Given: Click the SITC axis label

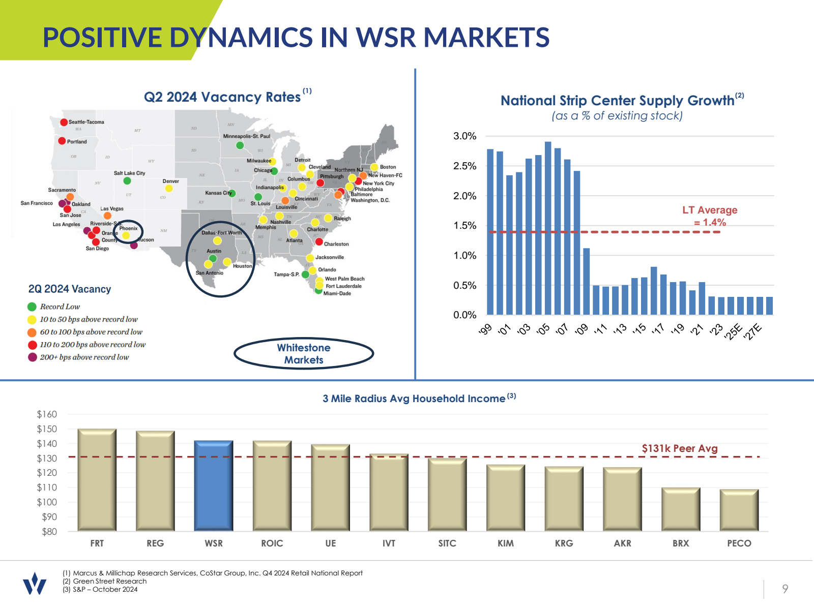Looking at the screenshot, I should (447, 543).
